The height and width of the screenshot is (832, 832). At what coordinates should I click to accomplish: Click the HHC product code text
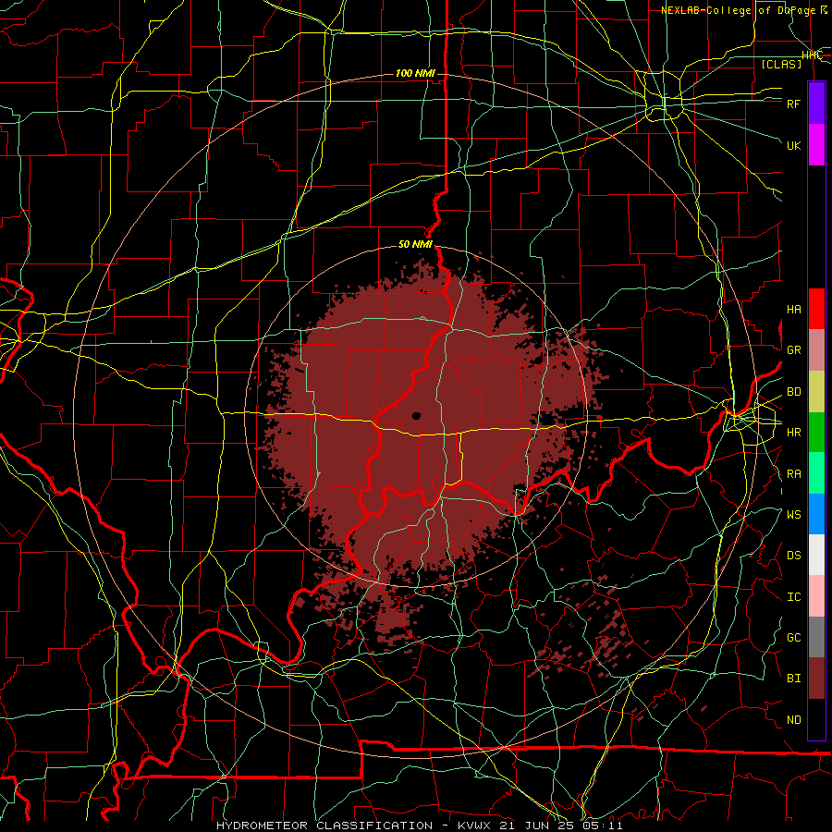click(812, 55)
